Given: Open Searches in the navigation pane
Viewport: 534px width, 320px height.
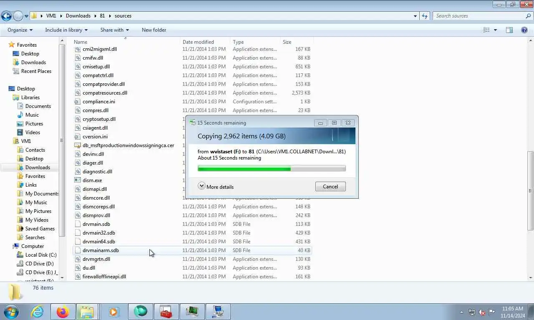Looking at the screenshot, I should point(35,237).
